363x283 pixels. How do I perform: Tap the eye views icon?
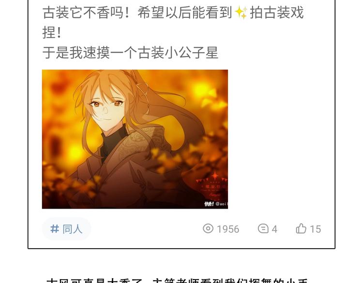[x=208, y=228]
